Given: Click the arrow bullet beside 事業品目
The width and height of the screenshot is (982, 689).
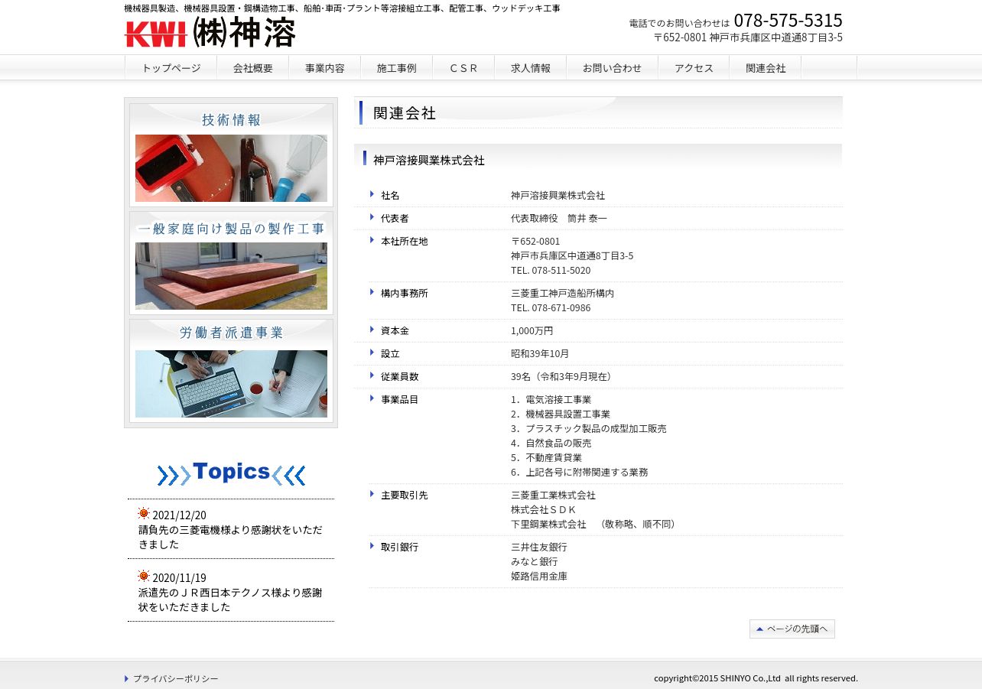Looking at the screenshot, I should [x=372, y=398].
